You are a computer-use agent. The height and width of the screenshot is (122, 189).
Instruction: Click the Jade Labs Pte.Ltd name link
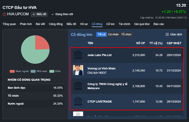click(99, 55)
